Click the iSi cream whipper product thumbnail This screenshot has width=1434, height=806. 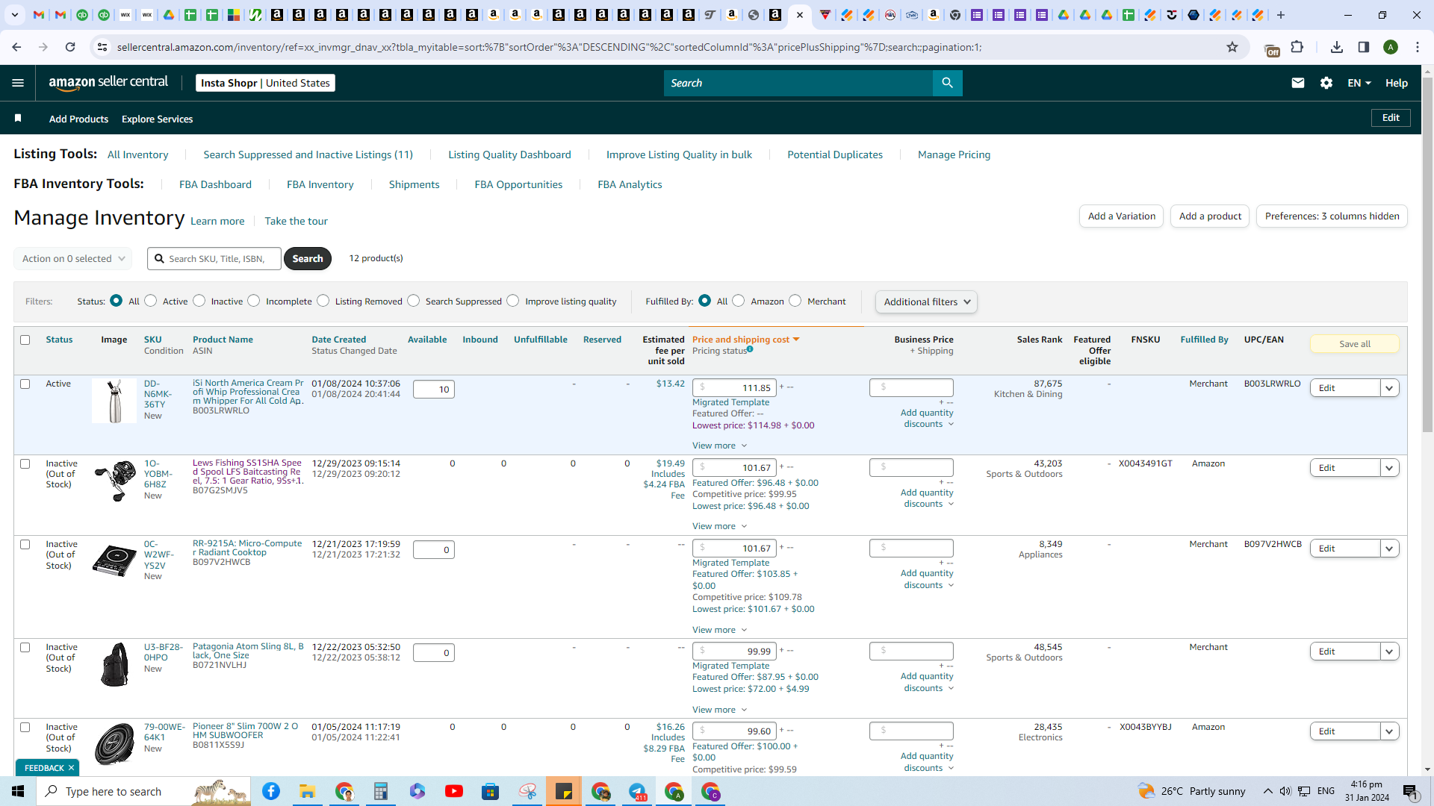point(114,401)
